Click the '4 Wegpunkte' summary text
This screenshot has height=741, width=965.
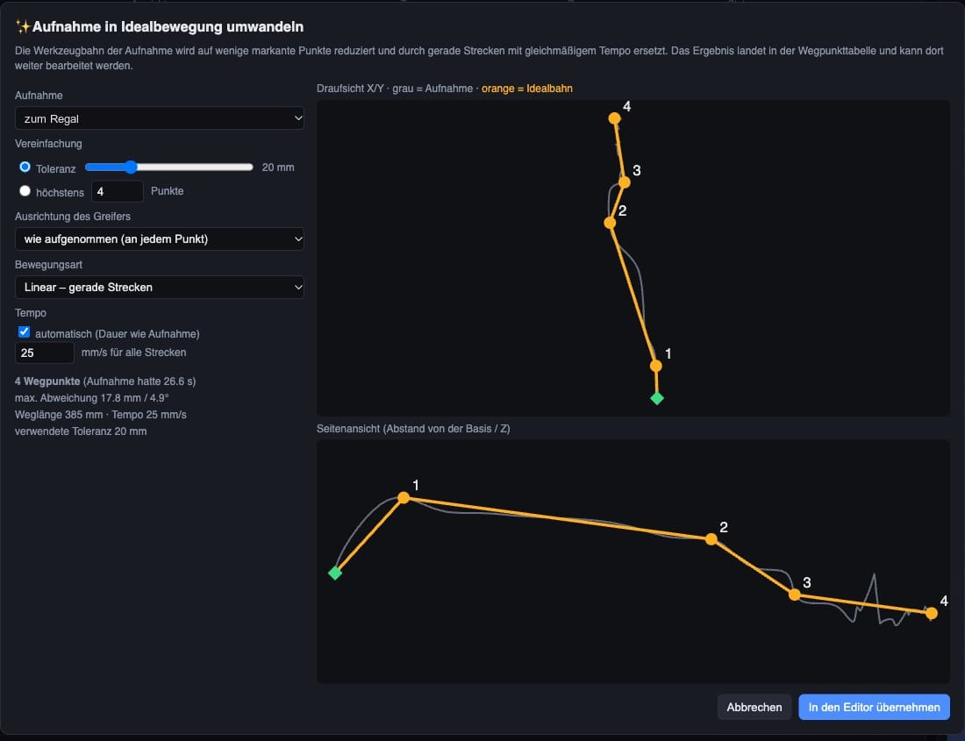pyautogui.click(x=47, y=381)
